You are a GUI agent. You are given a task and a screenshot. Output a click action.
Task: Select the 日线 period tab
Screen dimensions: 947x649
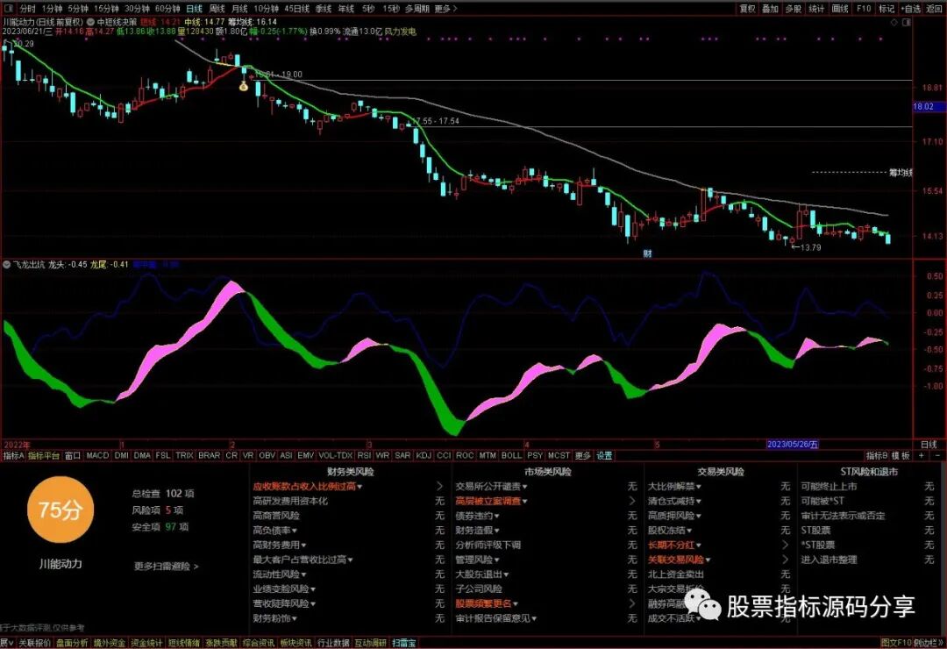pyautogui.click(x=194, y=9)
